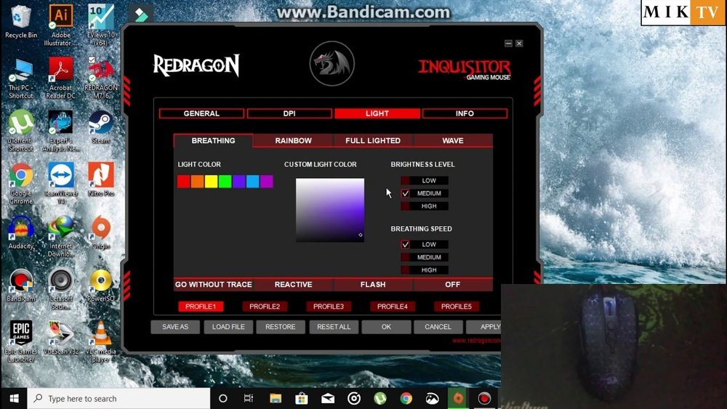The width and height of the screenshot is (727, 409).
Task: Set brightness level to HIGH
Action: (406, 206)
